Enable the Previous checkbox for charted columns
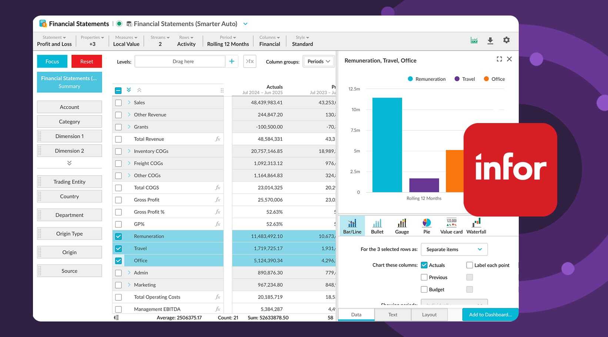608x337 pixels. point(424,277)
